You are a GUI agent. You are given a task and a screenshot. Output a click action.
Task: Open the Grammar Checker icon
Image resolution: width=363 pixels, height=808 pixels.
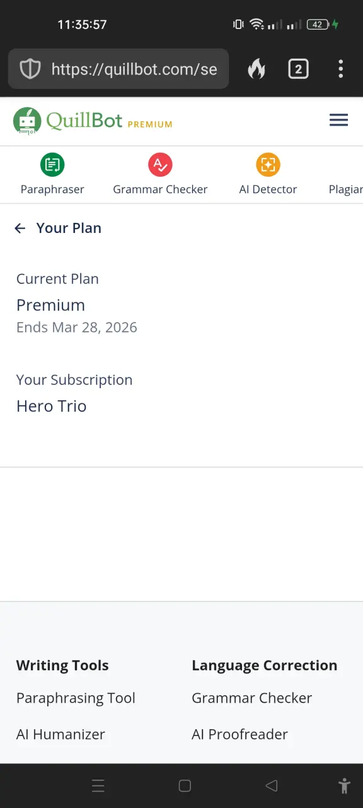160,165
